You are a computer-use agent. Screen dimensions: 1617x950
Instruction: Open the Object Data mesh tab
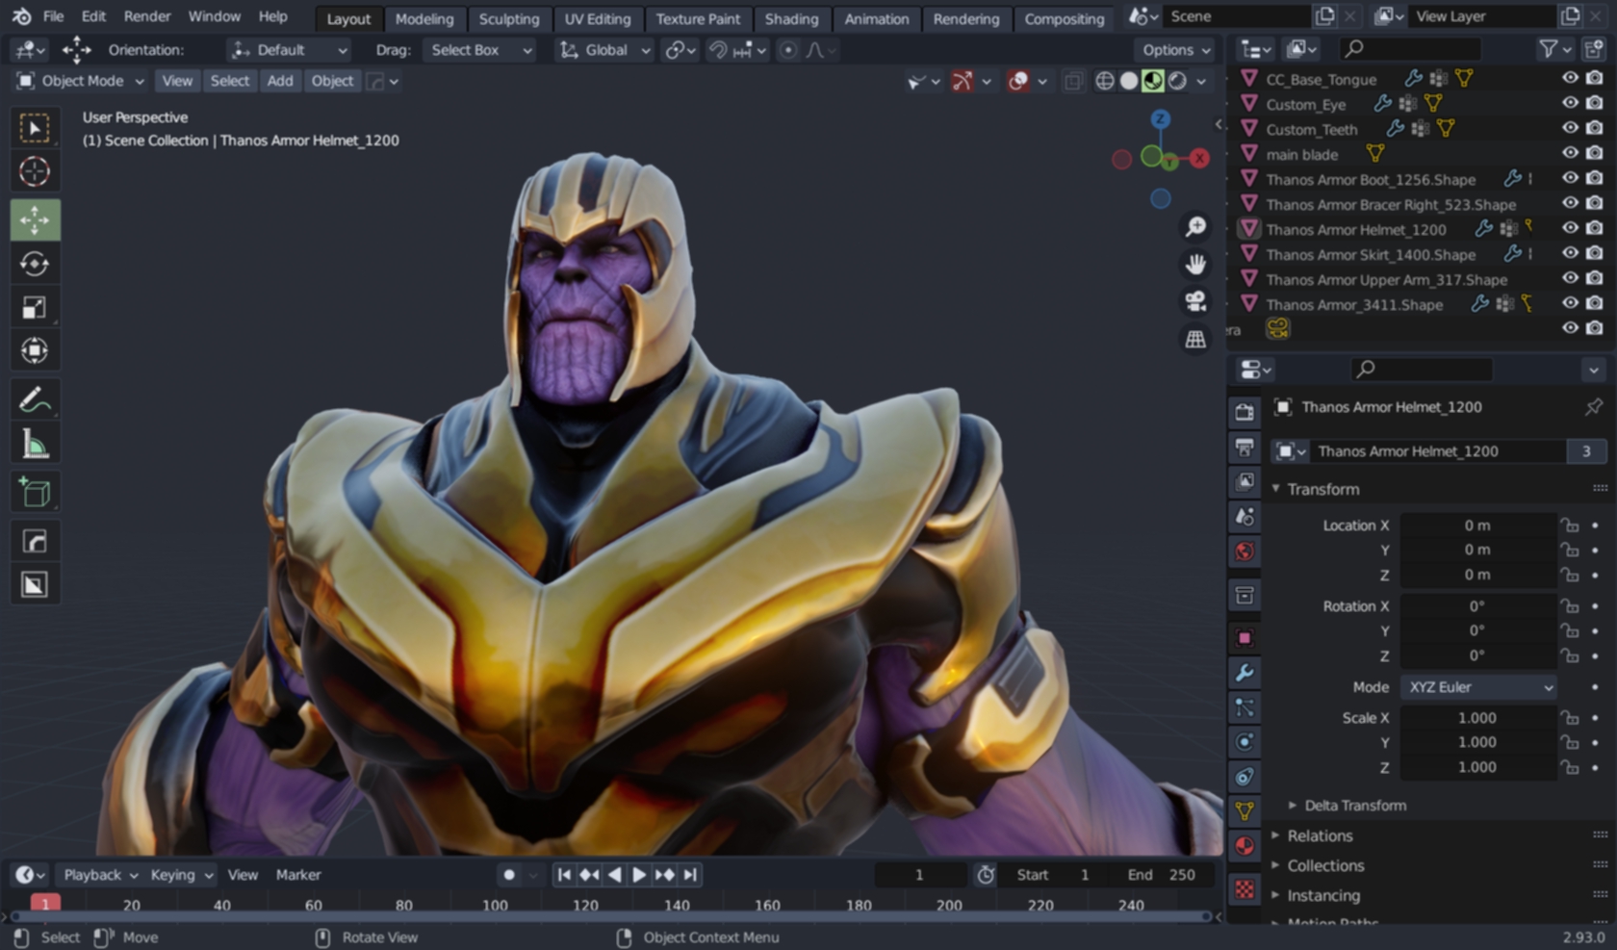(1245, 811)
